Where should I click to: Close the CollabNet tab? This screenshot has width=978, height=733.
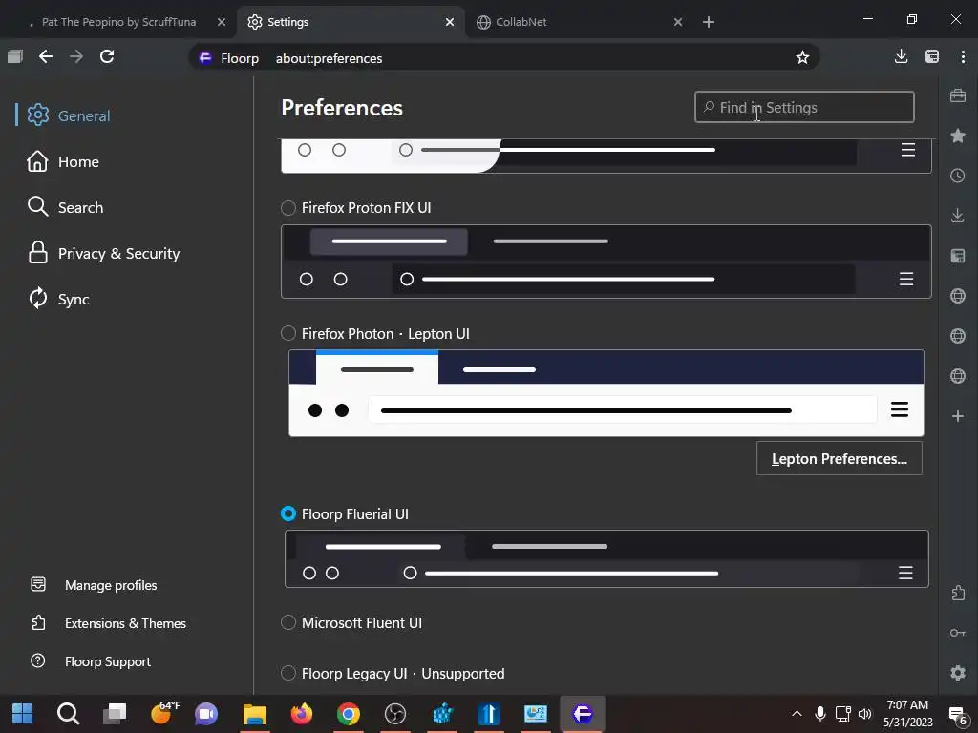coord(678,22)
